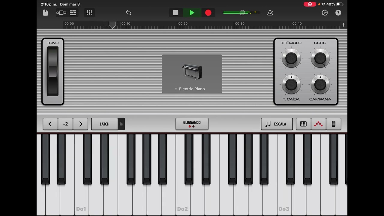Open the keyboard layout piano keys icon

[303, 124]
